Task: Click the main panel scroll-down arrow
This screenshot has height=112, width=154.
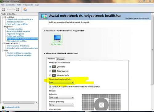Action: coord(152,109)
